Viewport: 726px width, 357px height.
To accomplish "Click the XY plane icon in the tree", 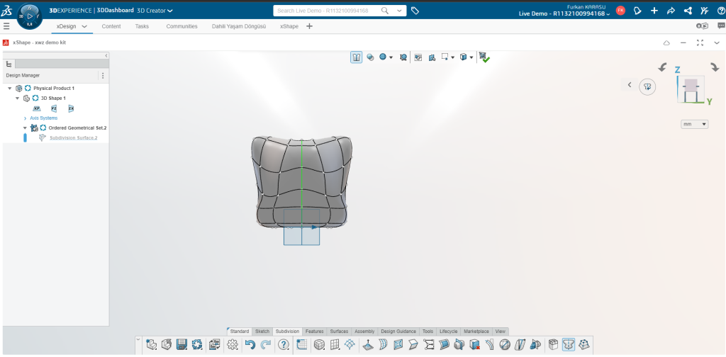I will pyautogui.click(x=36, y=108).
